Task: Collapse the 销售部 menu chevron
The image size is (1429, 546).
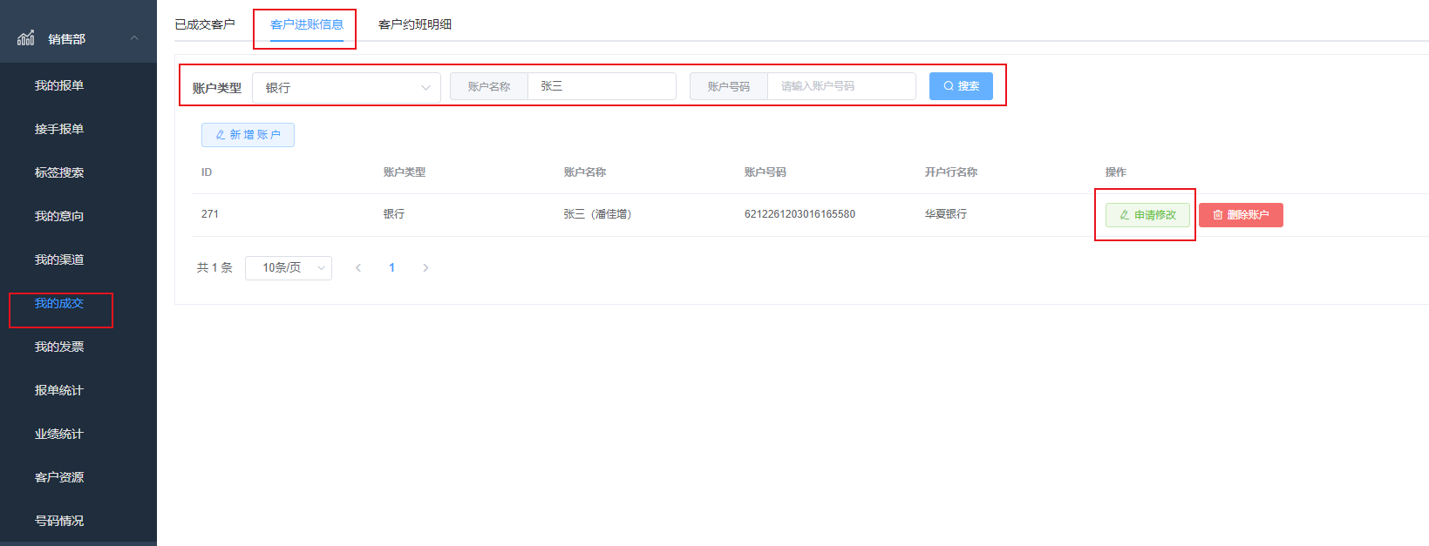Action: 134,38
